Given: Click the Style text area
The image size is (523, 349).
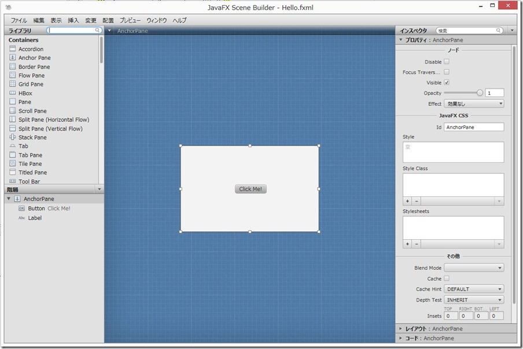Looking at the screenshot, I should point(454,152).
